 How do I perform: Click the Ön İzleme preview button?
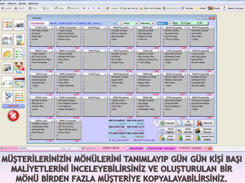(x=184, y=123)
